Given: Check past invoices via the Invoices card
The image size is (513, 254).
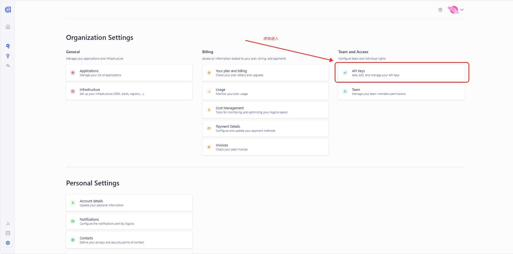Looking at the screenshot, I should coord(265,147).
